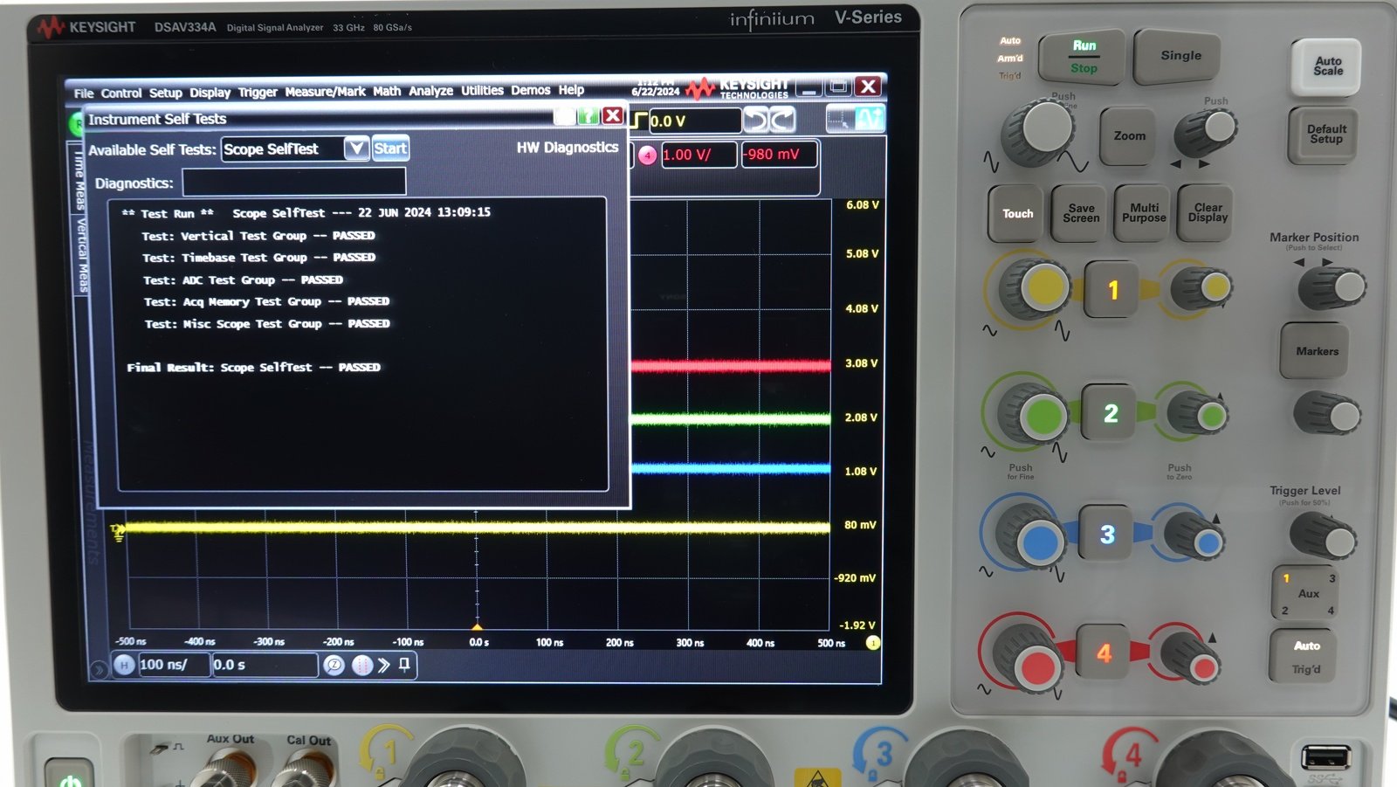Click the Trigger Level knob
1397x787 pixels.
pos(1324,536)
